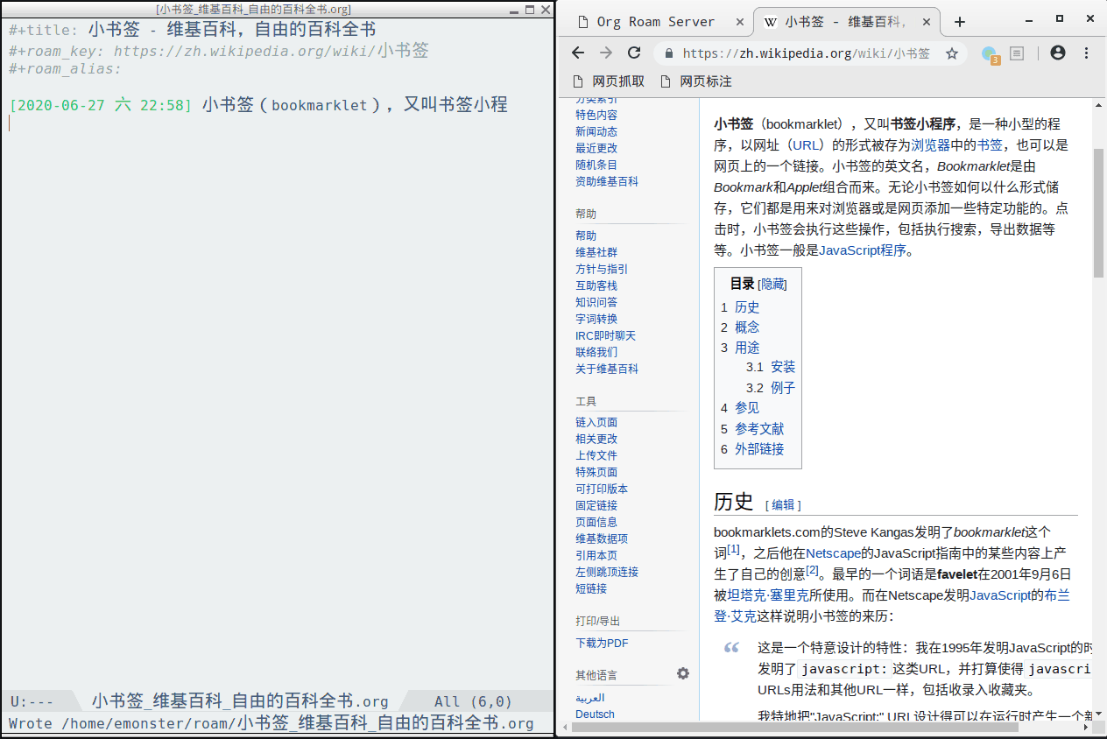The width and height of the screenshot is (1107, 739).
Task: Click 下载为PDF under 打印/导出
Action: point(602,643)
